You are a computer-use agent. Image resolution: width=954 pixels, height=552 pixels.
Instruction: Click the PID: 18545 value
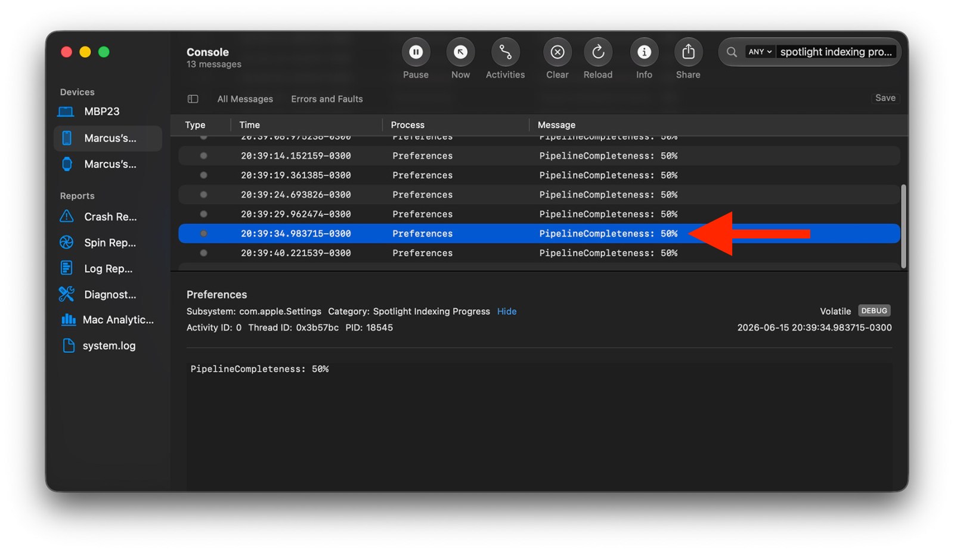click(x=369, y=327)
